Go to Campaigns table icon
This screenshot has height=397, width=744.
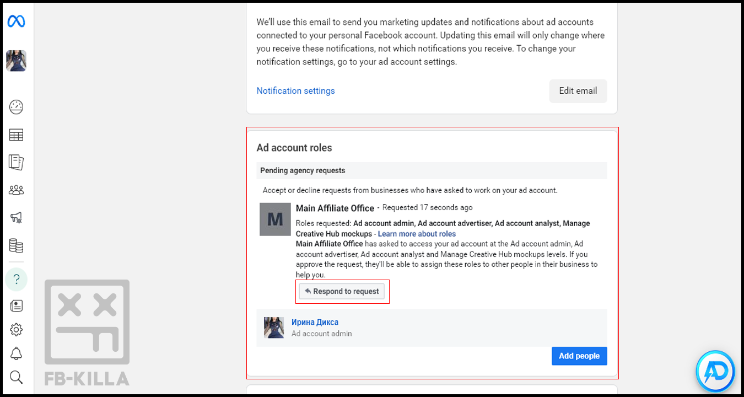(16, 135)
